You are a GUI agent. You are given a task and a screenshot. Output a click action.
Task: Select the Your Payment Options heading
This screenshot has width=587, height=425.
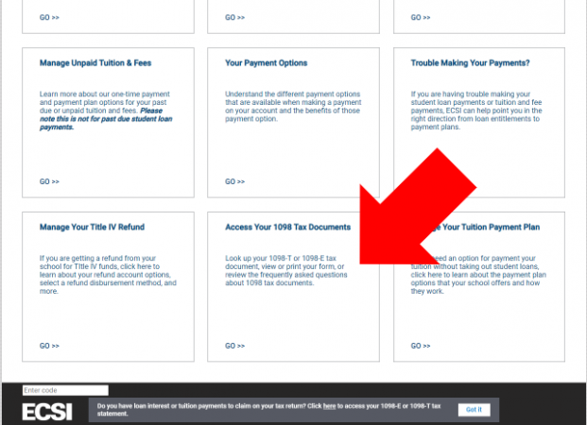[266, 63]
